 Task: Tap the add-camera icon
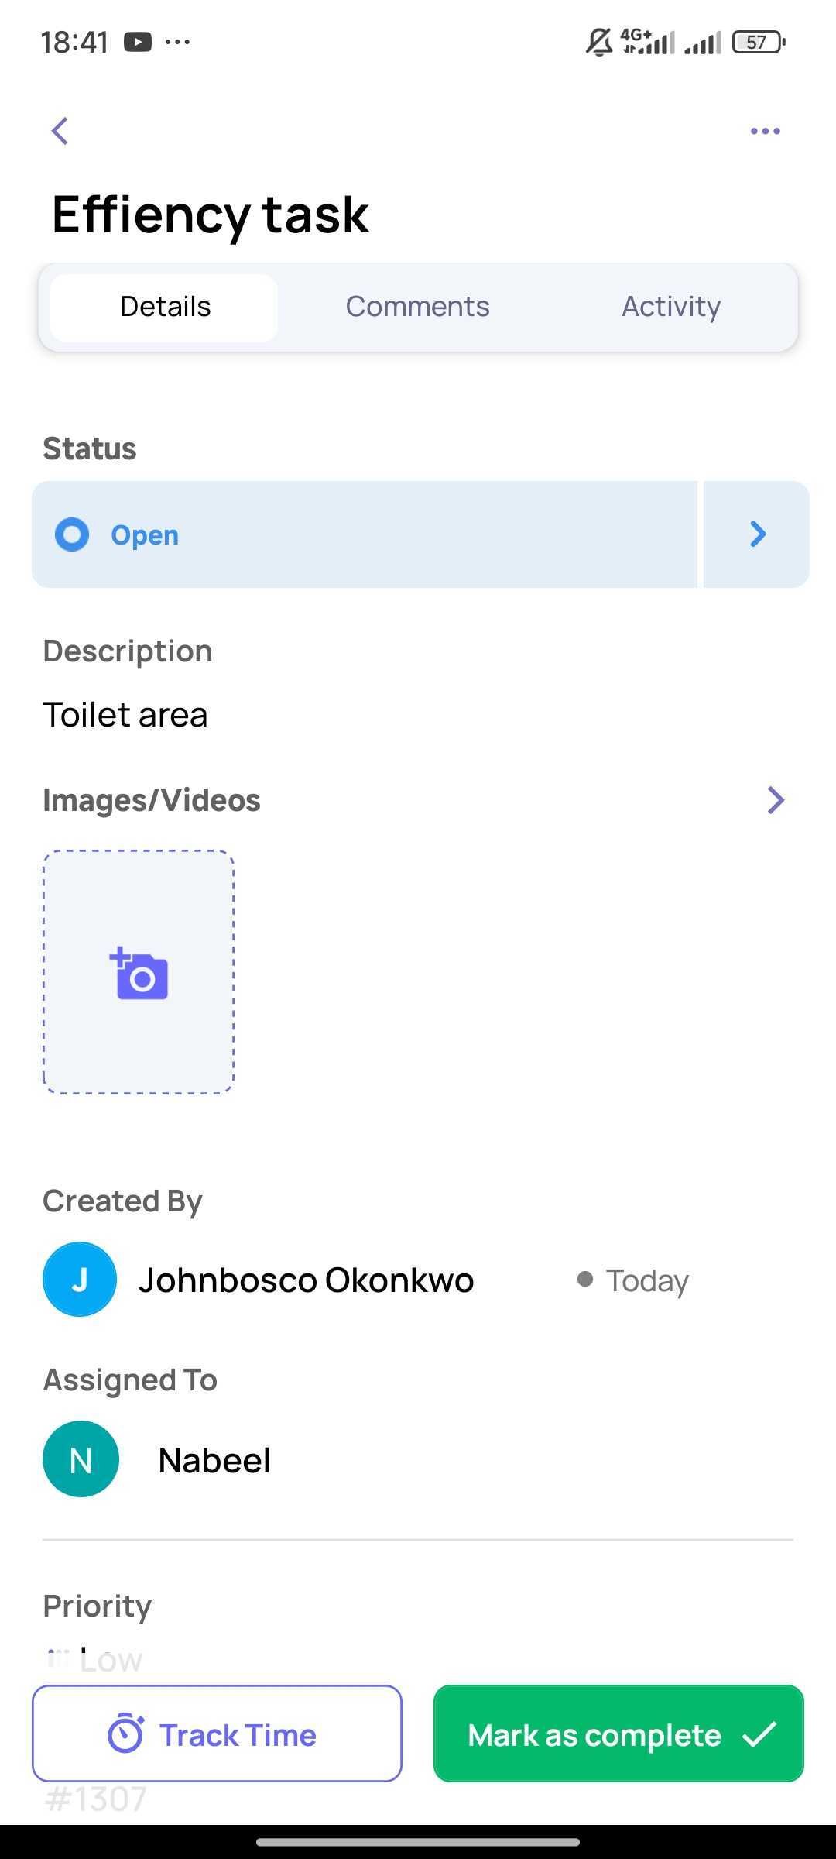[139, 973]
